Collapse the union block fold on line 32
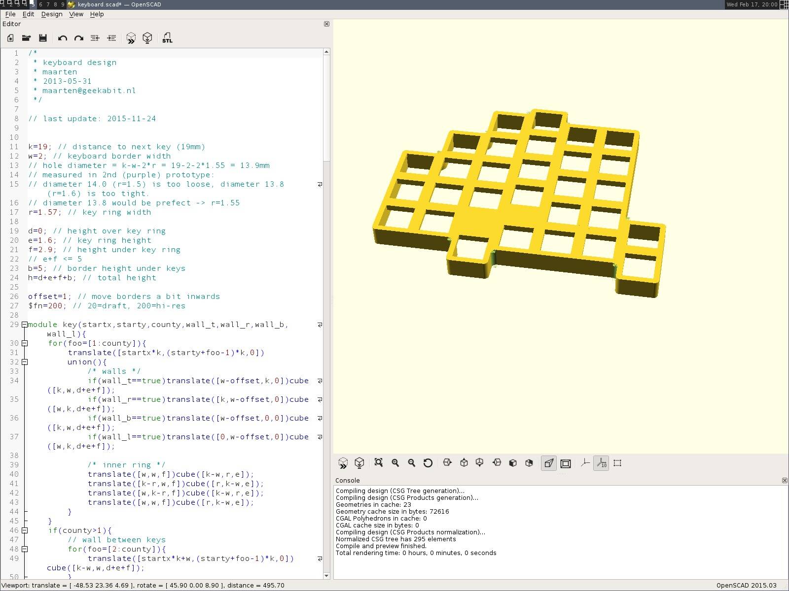The height and width of the screenshot is (591, 789). coord(24,362)
